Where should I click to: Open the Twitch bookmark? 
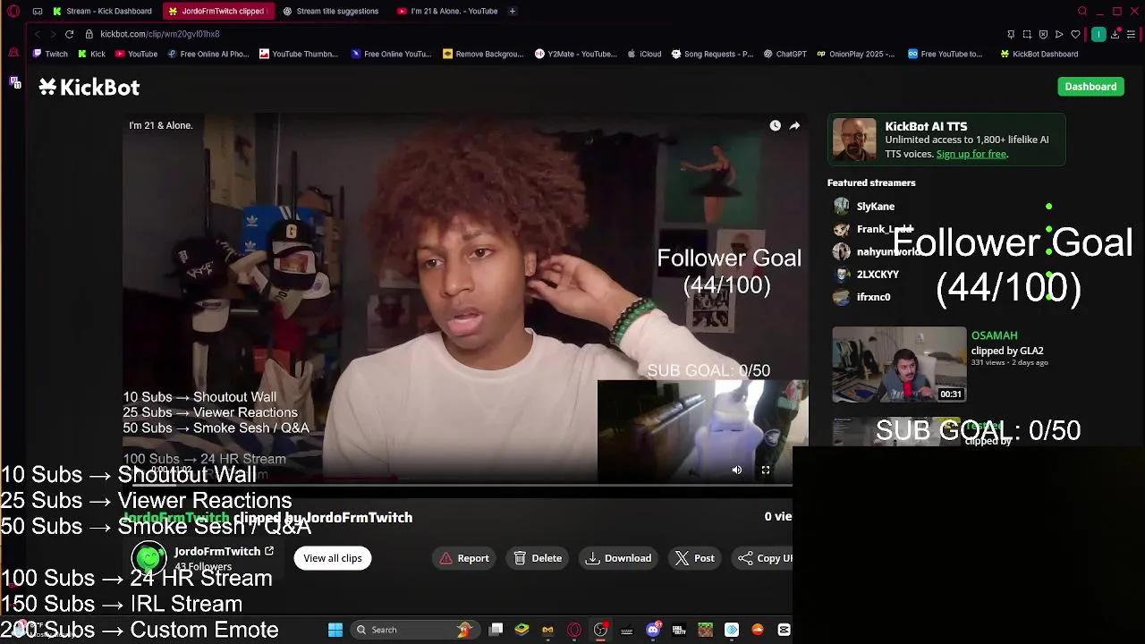[50, 54]
